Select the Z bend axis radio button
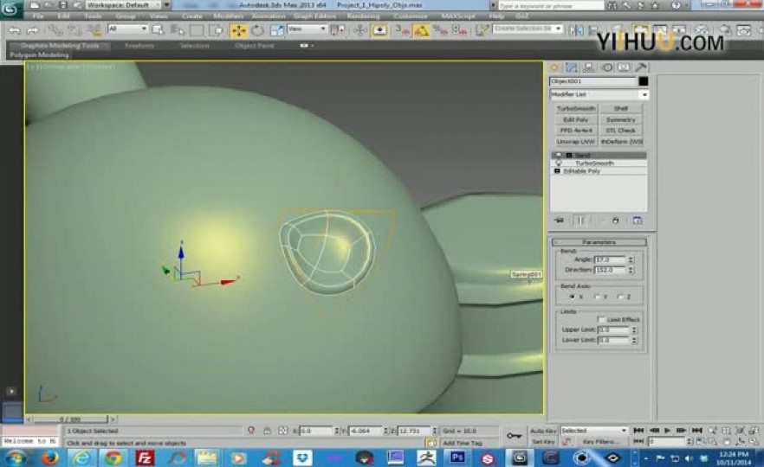764x467 pixels. click(620, 297)
